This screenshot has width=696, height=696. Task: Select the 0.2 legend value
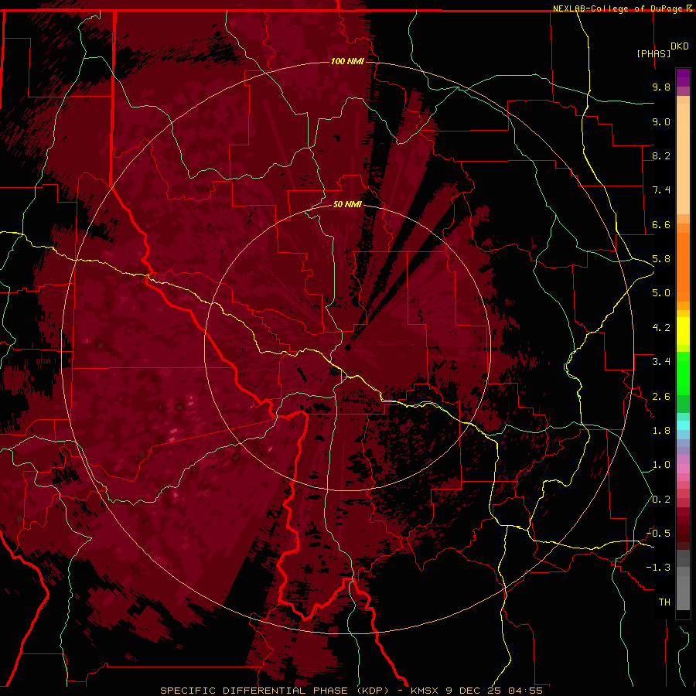[661, 500]
